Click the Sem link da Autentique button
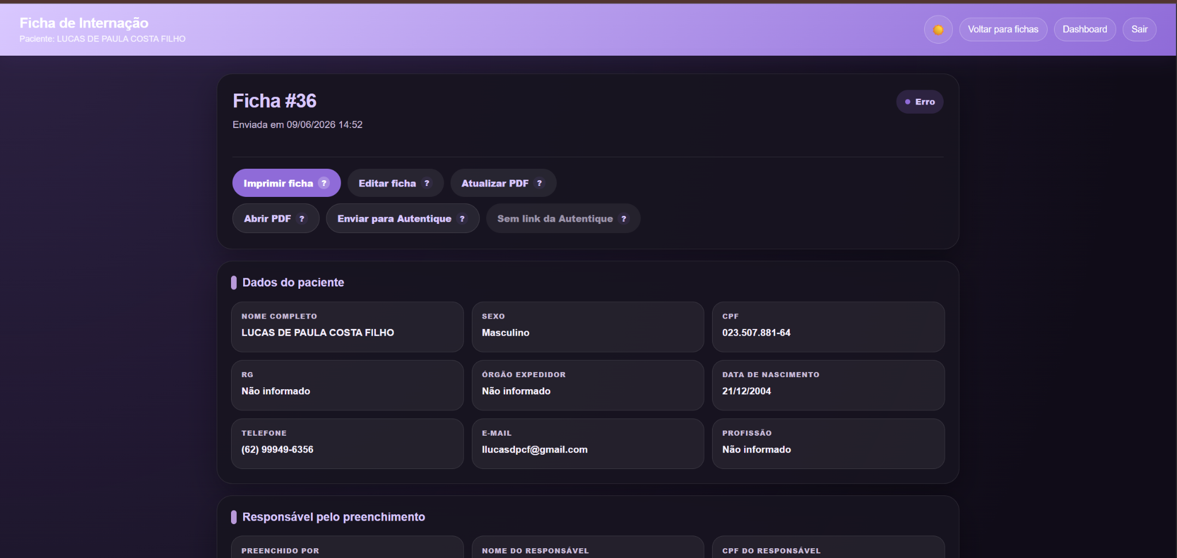1177x558 pixels. tap(563, 219)
